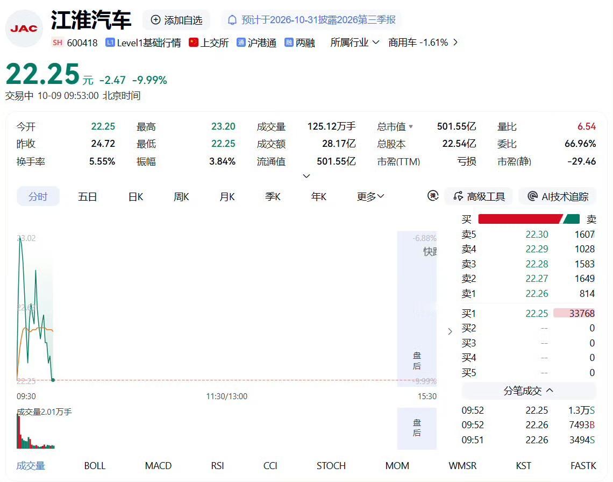Viewport: 613px width, 482px height.
Task: Select the CCI indicator
Action: (270, 465)
